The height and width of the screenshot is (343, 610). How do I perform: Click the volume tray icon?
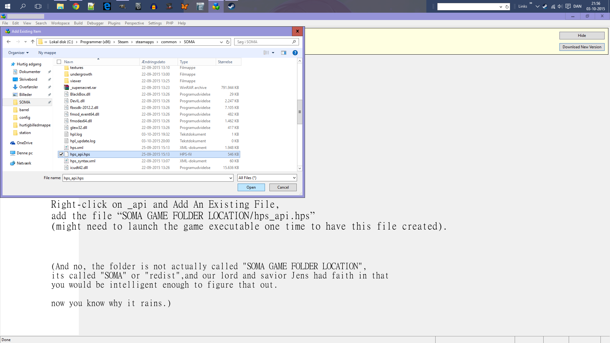click(560, 6)
